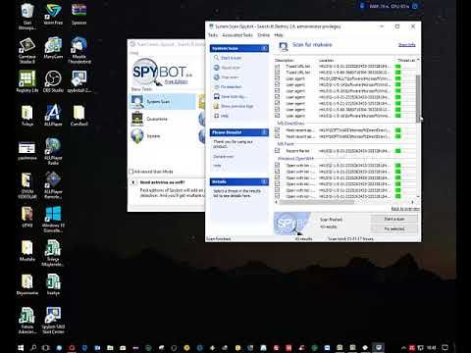Image resolution: width=471 pixels, height=353 pixels.
Task: Toggle Advanced User Mode checkbox
Action: 131,172
